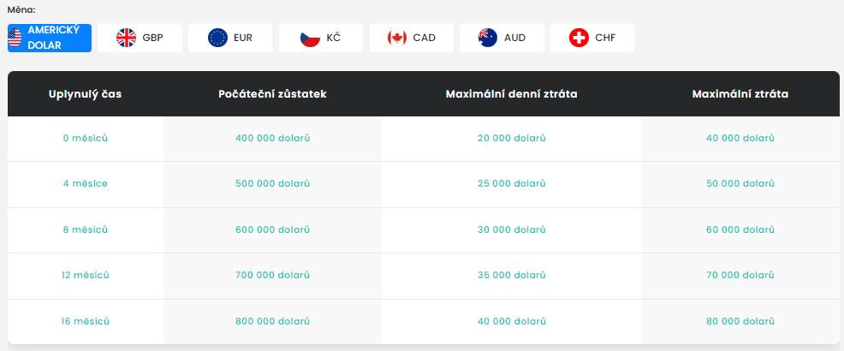Click the British flag icon
The height and width of the screenshot is (351, 844).
click(126, 38)
